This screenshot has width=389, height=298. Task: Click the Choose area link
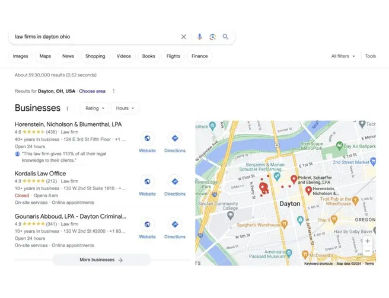pos(93,91)
